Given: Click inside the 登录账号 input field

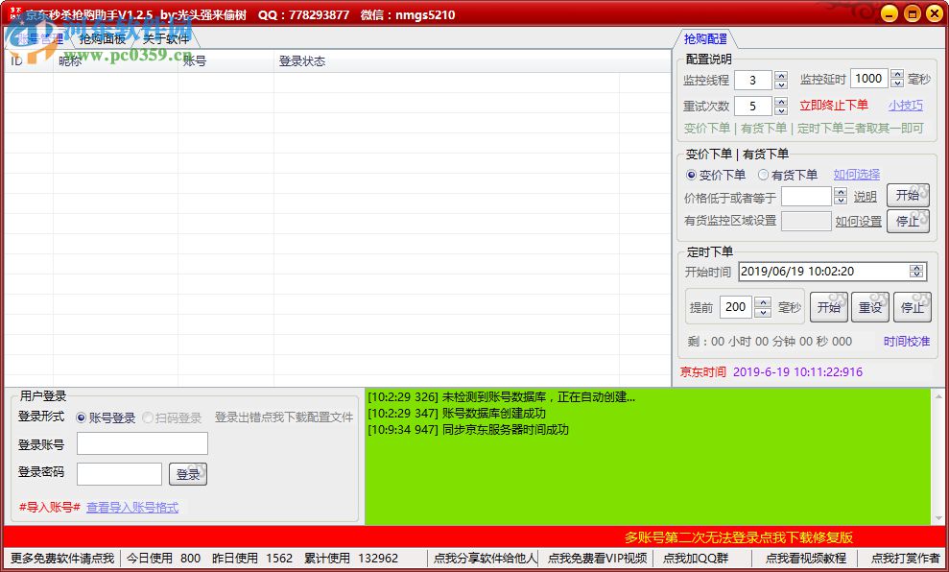Looking at the screenshot, I should (x=141, y=444).
